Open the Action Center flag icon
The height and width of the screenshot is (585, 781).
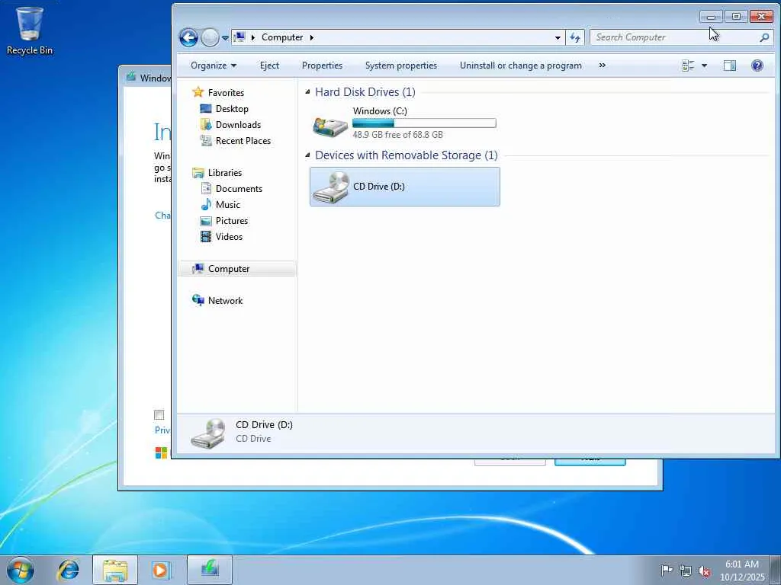(667, 570)
